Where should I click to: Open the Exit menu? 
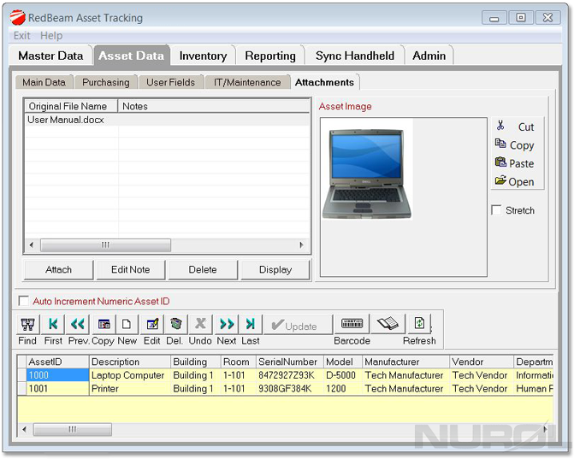point(21,36)
